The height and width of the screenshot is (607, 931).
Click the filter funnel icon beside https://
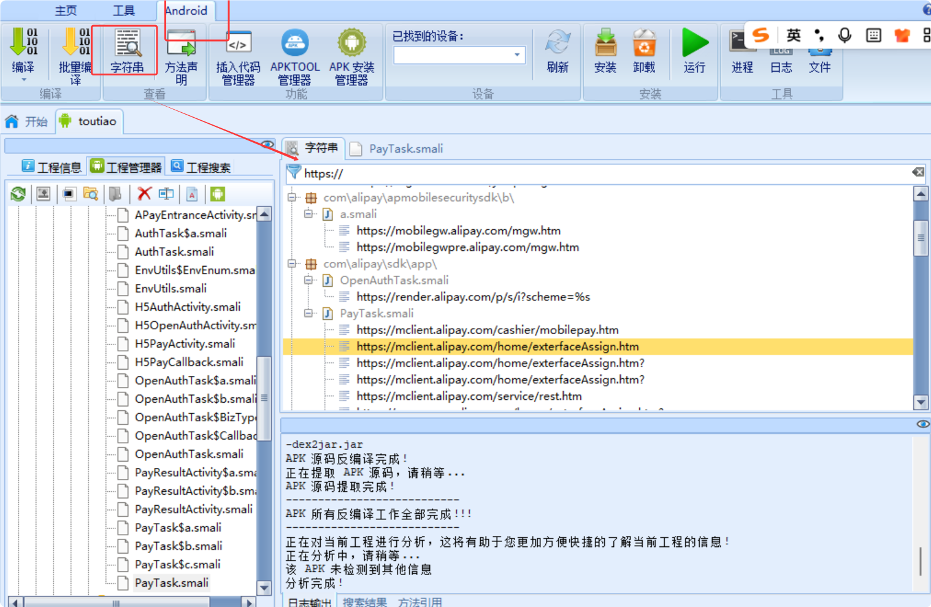click(x=294, y=173)
